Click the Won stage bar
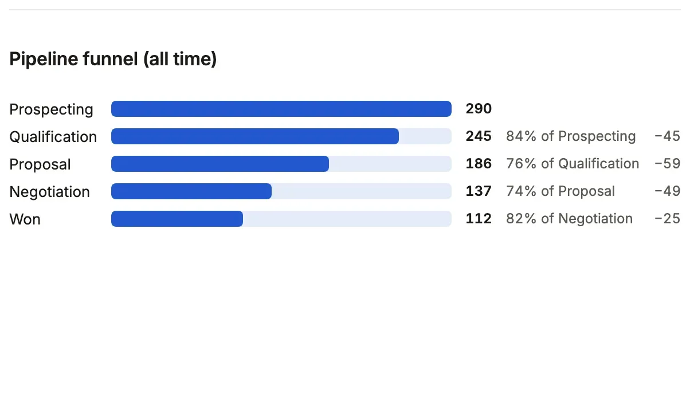690x402 pixels. [x=281, y=219]
